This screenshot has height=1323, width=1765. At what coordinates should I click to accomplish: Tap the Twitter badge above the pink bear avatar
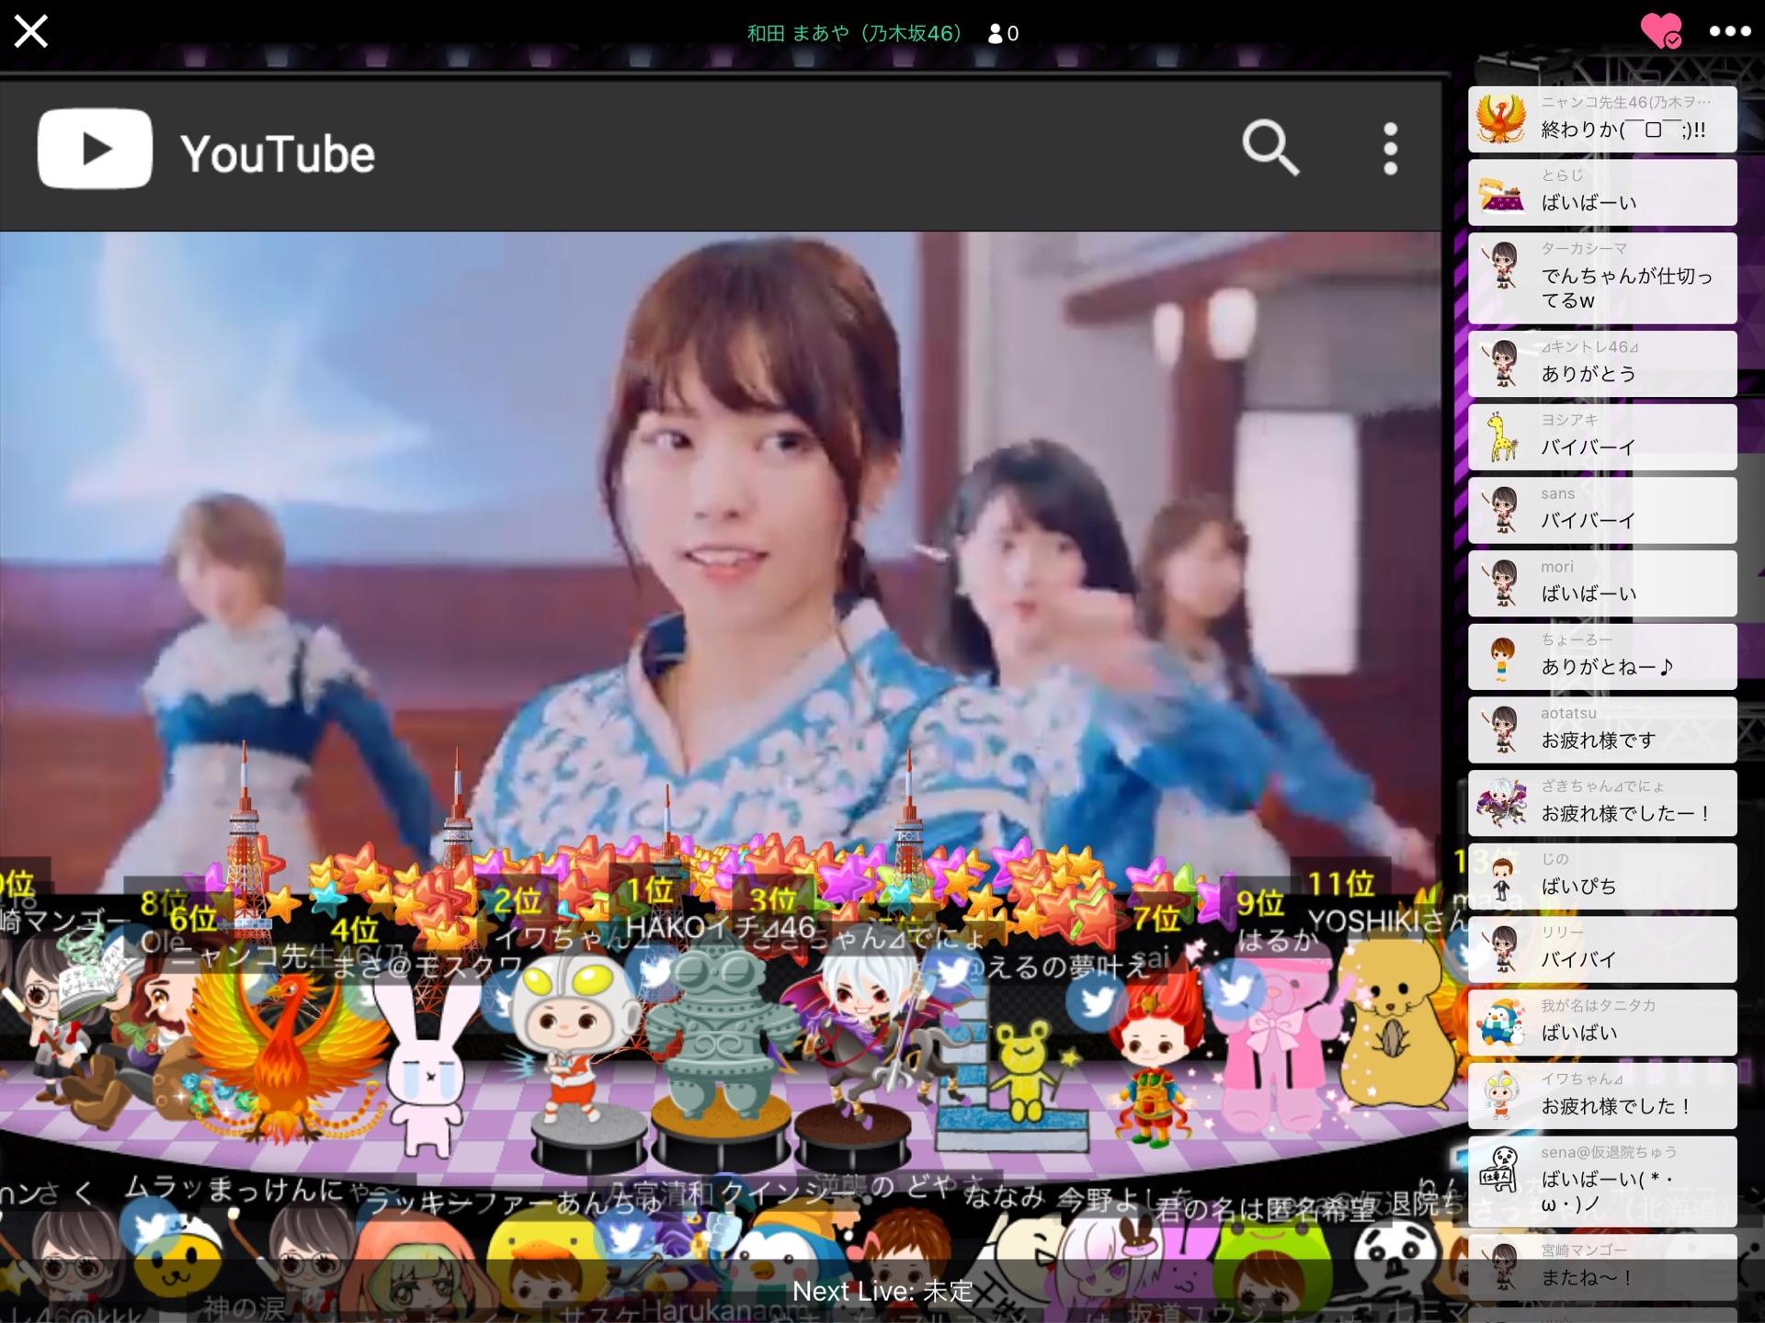(1235, 989)
